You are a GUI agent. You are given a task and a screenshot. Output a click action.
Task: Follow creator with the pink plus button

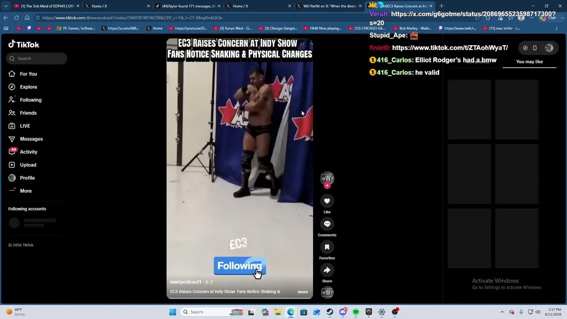[x=327, y=186]
